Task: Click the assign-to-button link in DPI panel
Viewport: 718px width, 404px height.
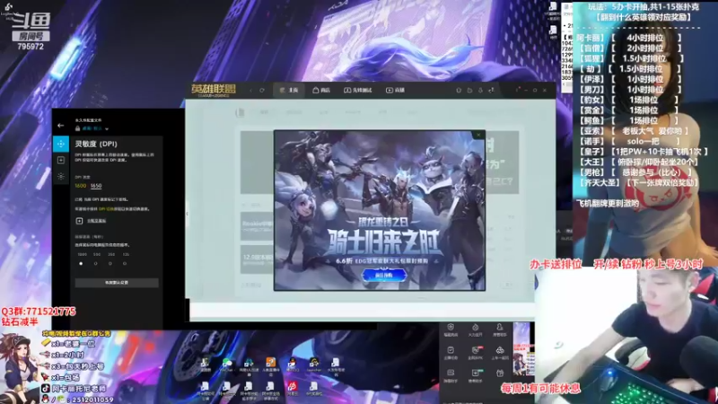Action: [x=97, y=221]
